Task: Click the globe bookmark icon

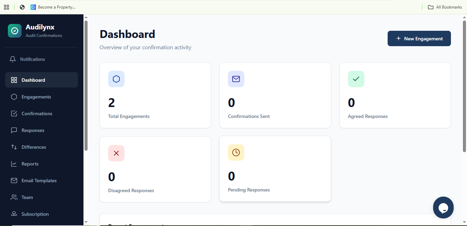Action: coord(22,7)
